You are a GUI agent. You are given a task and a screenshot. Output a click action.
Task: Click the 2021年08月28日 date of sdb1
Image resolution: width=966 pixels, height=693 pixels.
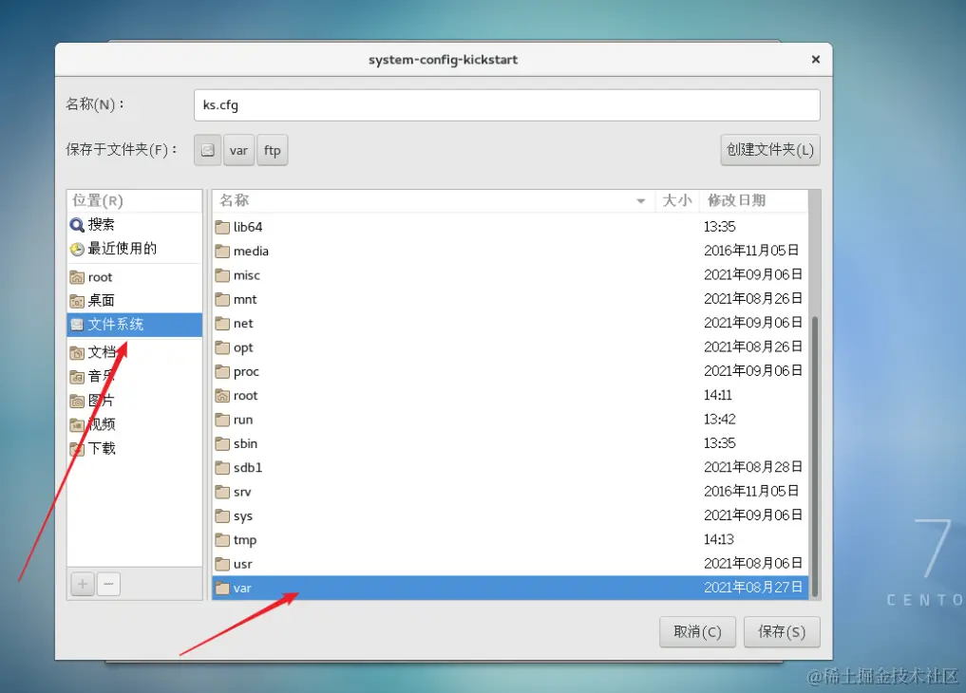point(753,467)
